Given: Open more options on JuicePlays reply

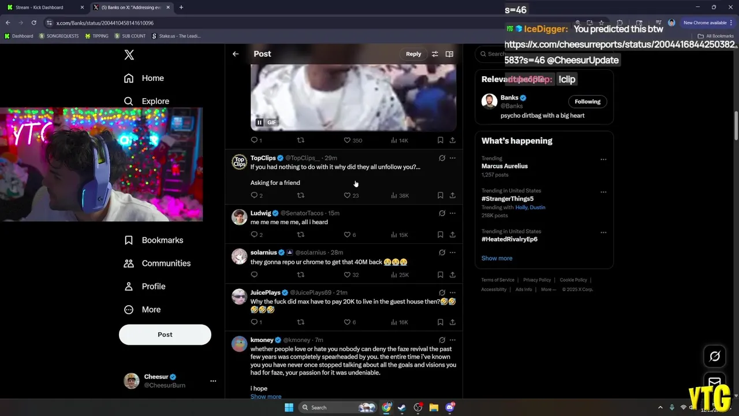Looking at the screenshot, I should pyautogui.click(x=453, y=292).
